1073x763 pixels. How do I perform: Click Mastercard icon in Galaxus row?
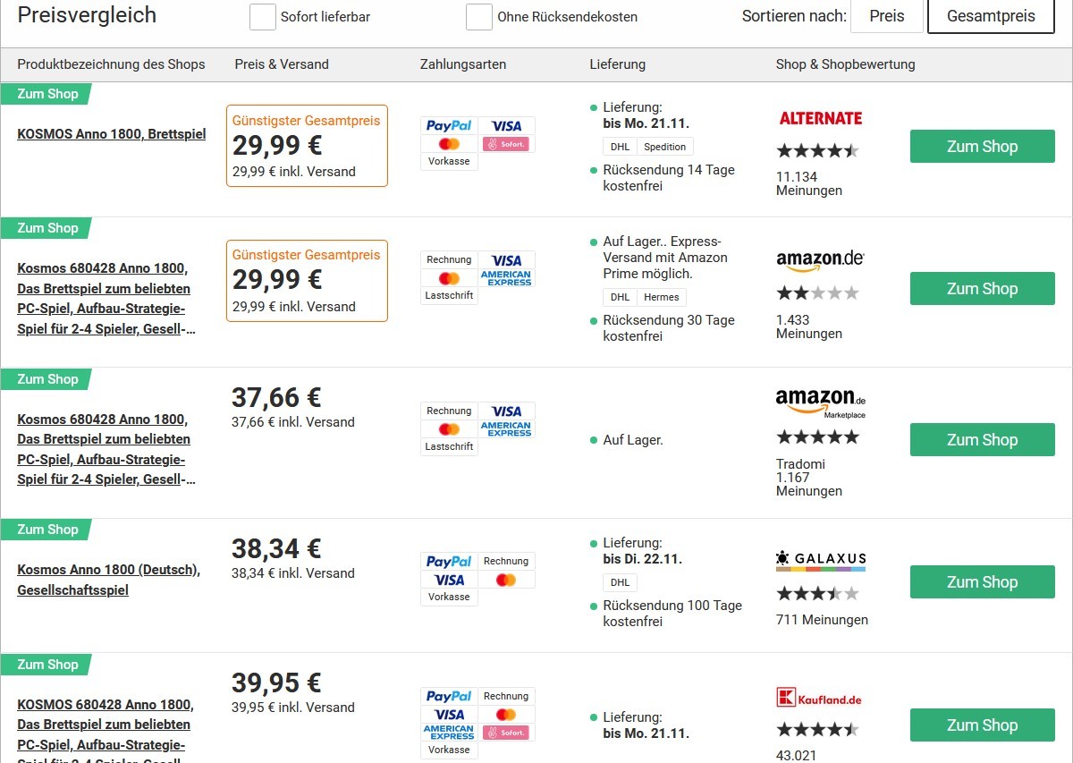coord(506,580)
